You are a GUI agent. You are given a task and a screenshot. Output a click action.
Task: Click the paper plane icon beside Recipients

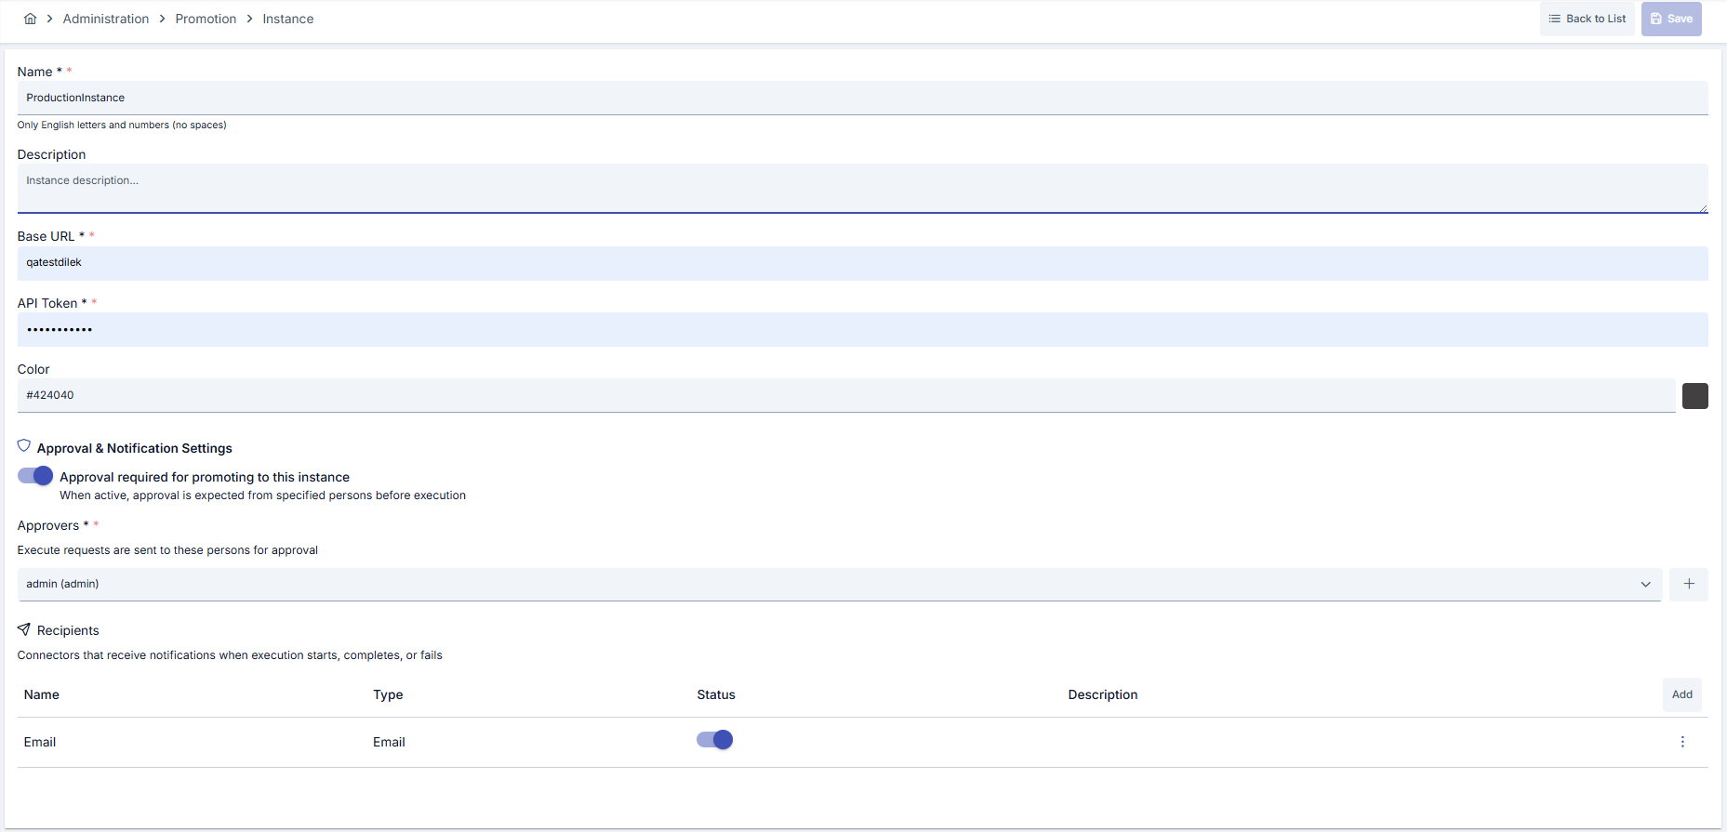24,629
